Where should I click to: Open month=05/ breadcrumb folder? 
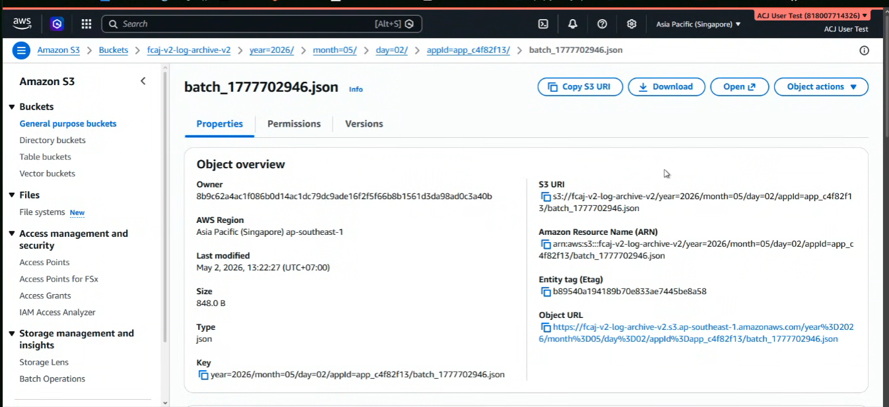(x=335, y=50)
